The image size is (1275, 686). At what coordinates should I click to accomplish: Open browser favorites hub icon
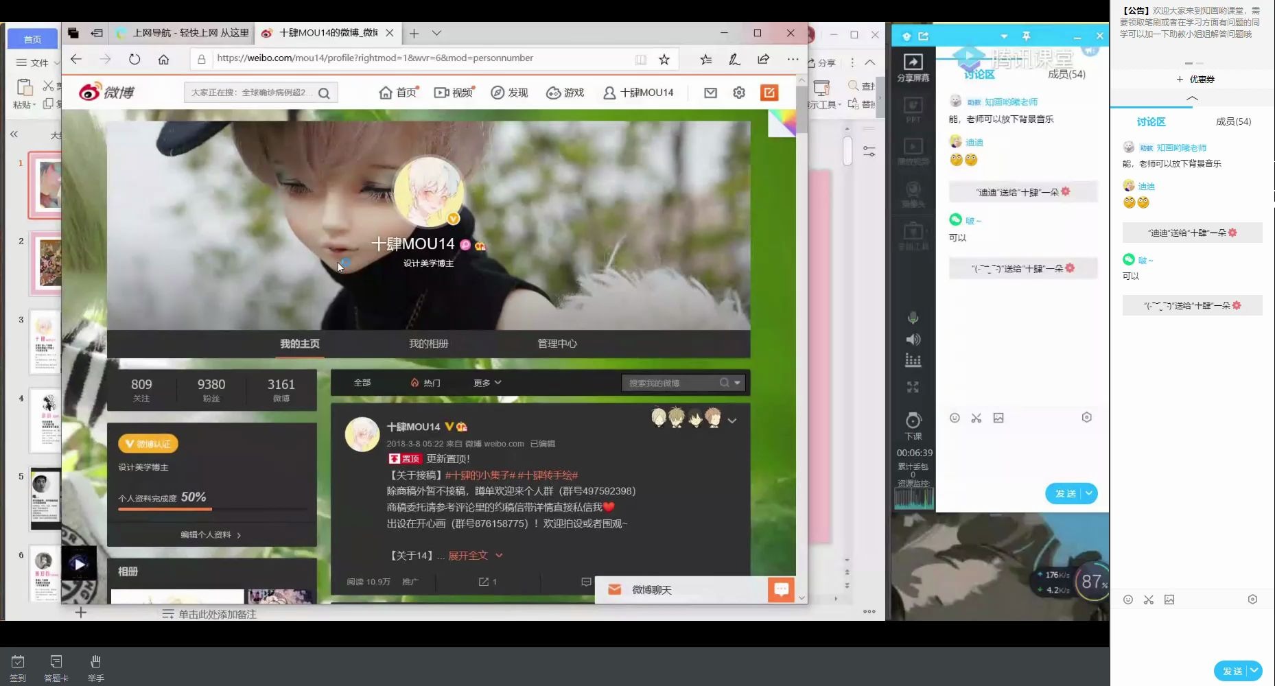pyautogui.click(x=706, y=60)
